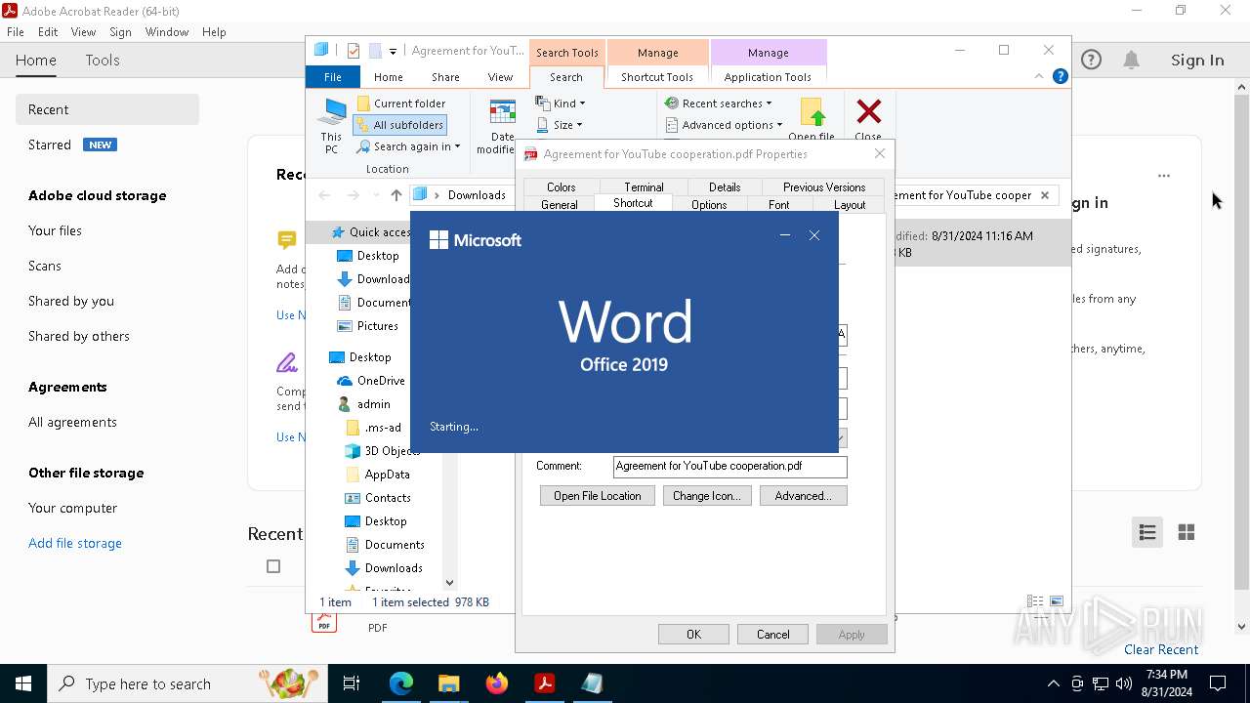The height and width of the screenshot is (703, 1250).
Task: Collapse the Explorer ribbon with chevron
Action: (1039, 76)
